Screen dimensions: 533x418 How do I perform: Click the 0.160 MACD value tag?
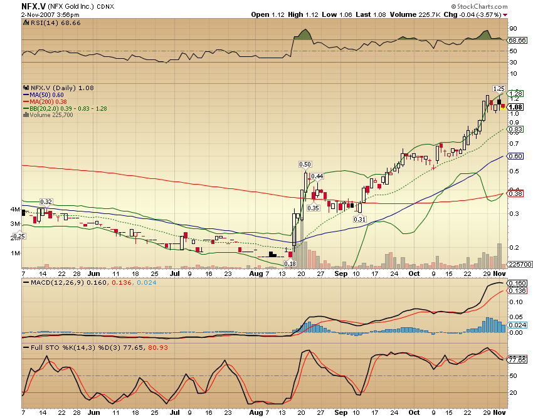516,283
